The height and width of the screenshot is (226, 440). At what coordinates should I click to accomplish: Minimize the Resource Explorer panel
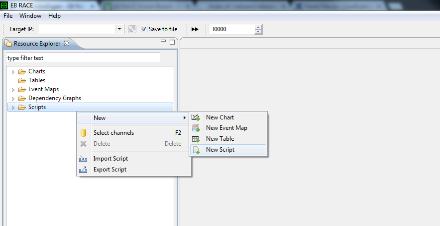(163, 41)
